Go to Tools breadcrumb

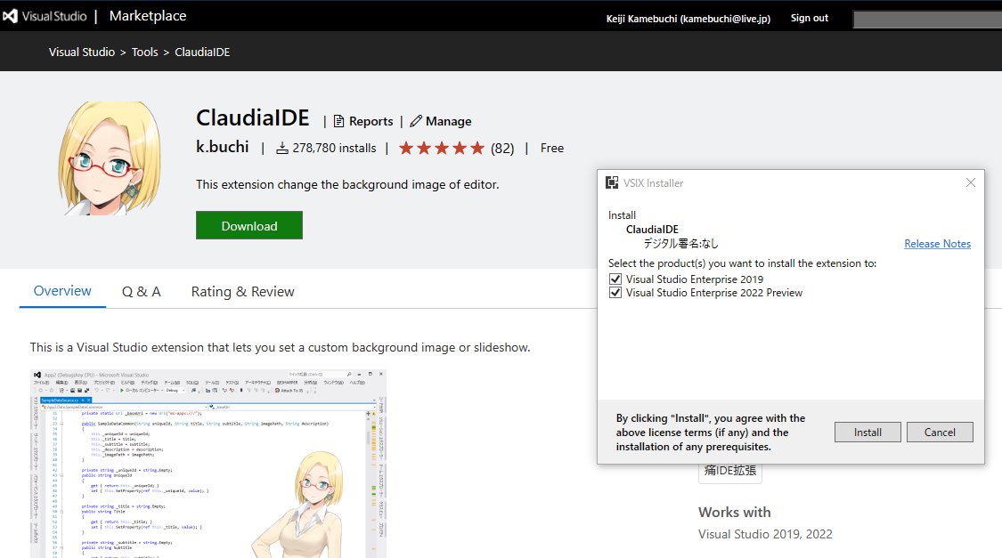point(144,53)
